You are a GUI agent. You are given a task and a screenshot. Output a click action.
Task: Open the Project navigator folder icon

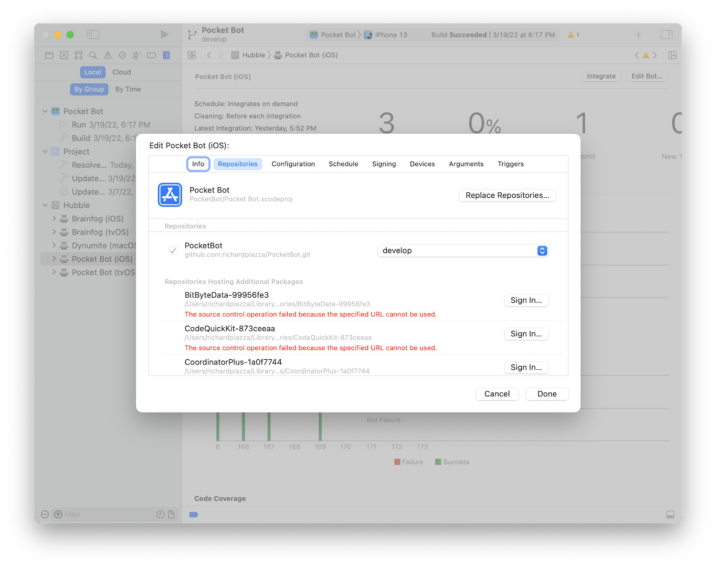tap(49, 55)
